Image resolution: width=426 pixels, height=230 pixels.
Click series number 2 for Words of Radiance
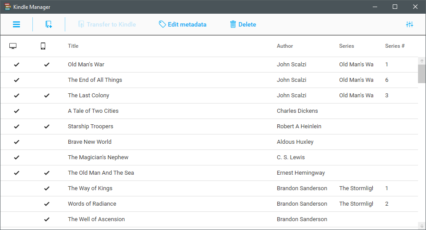pyautogui.click(x=387, y=204)
